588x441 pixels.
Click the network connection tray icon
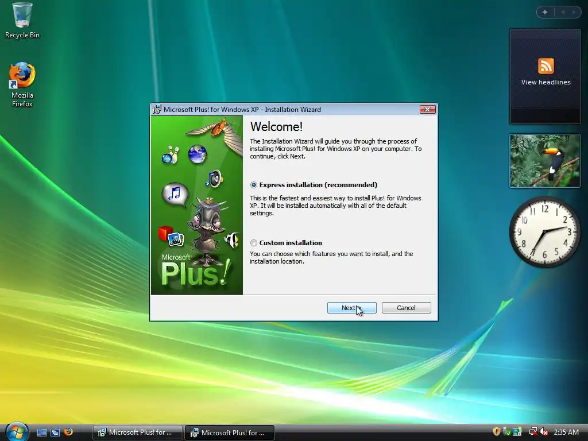point(533,432)
